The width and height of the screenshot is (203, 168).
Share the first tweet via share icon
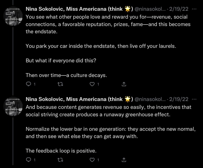[x=124, y=84]
